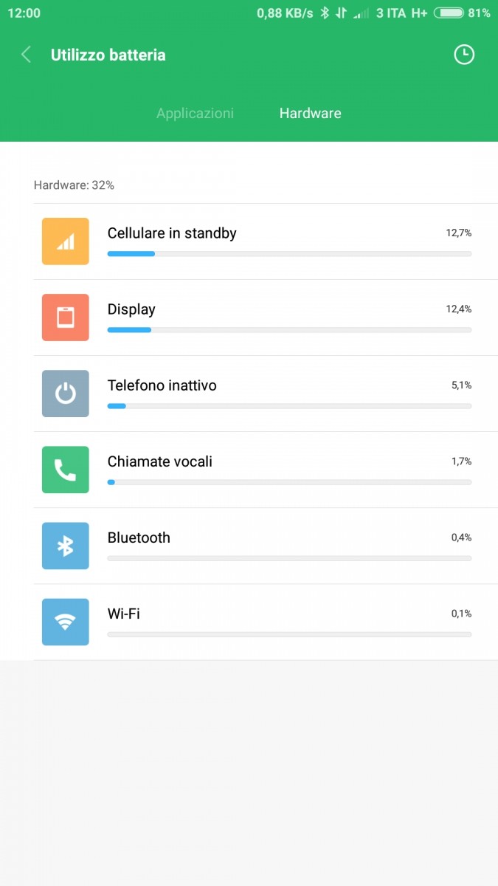Viewport: 498px width, 886px height.
Task: Tap the gray power standby icon
Action: (x=66, y=394)
